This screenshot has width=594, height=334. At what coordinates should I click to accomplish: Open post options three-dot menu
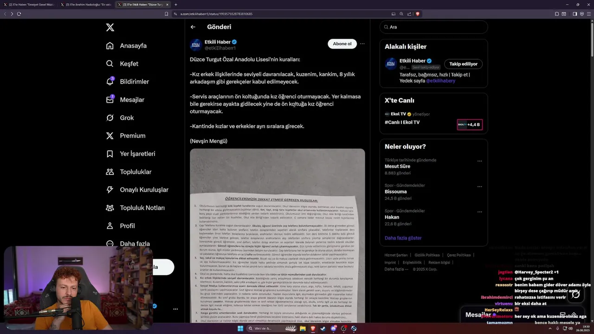362,44
